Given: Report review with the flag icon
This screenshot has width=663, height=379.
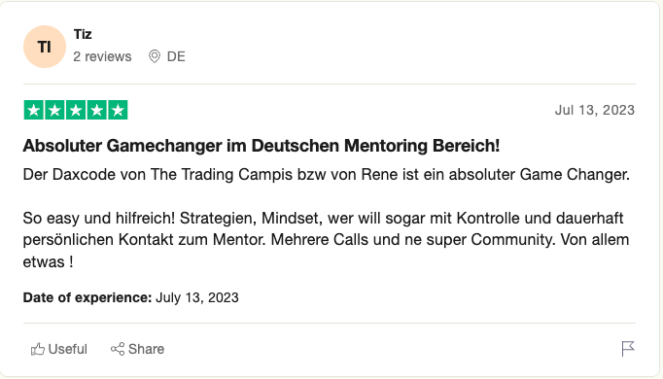Looking at the screenshot, I should (628, 349).
